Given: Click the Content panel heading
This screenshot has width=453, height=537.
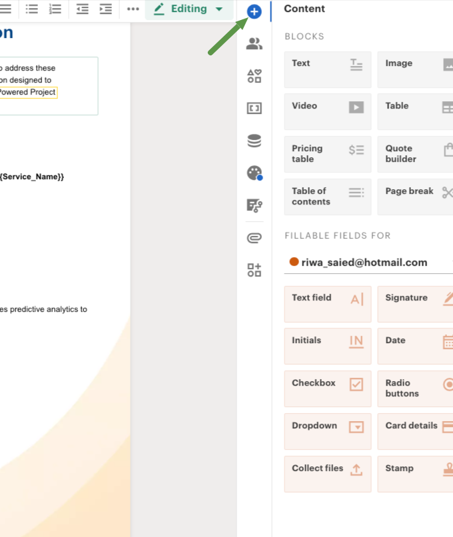Looking at the screenshot, I should point(304,9).
